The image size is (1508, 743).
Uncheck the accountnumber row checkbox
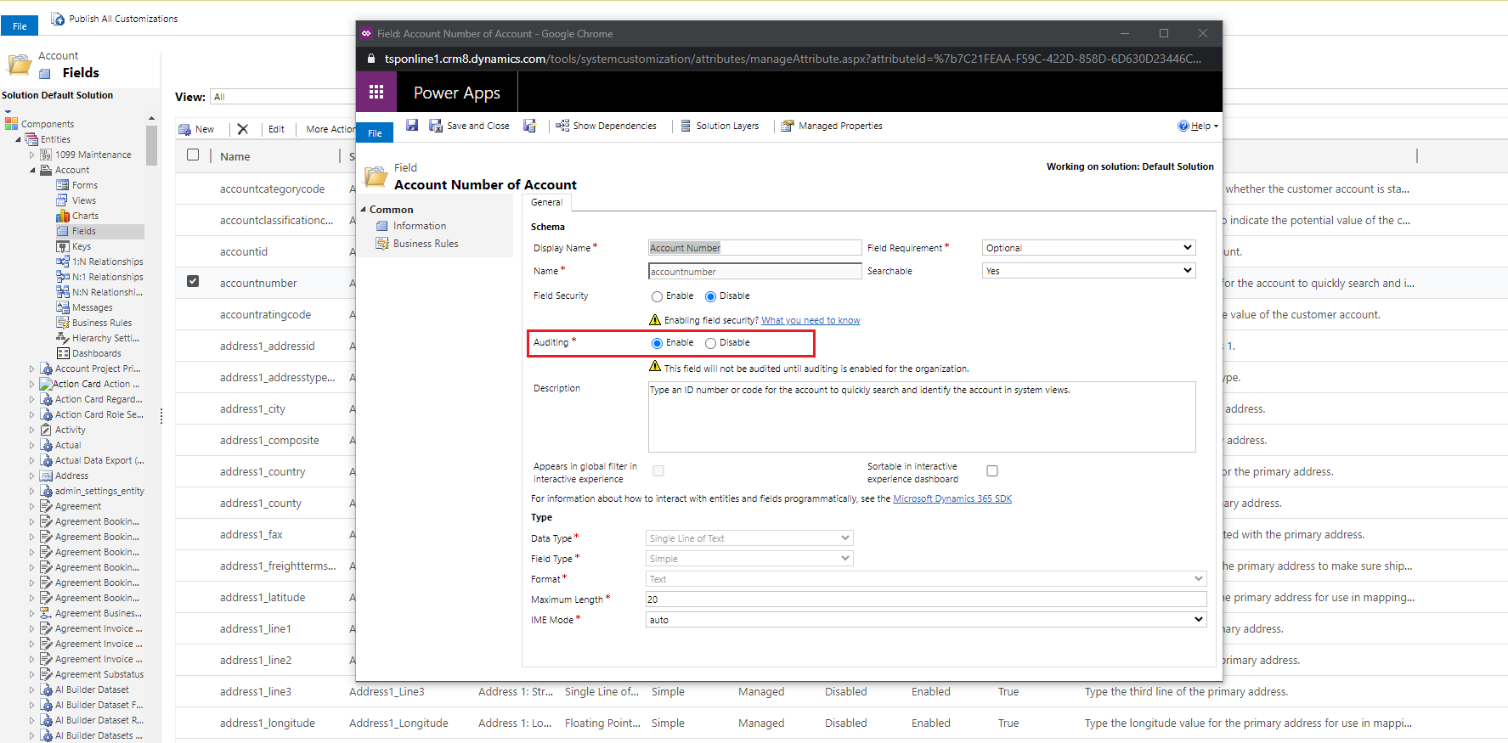point(193,281)
